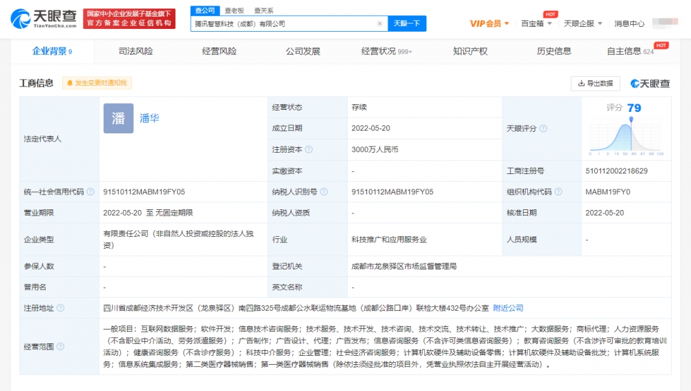Open the 公司发展 tab
Image resolution: width=691 pixels, height=391 pixels.
[303, 51]
